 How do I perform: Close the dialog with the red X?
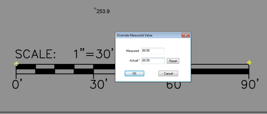click(186, 35)
